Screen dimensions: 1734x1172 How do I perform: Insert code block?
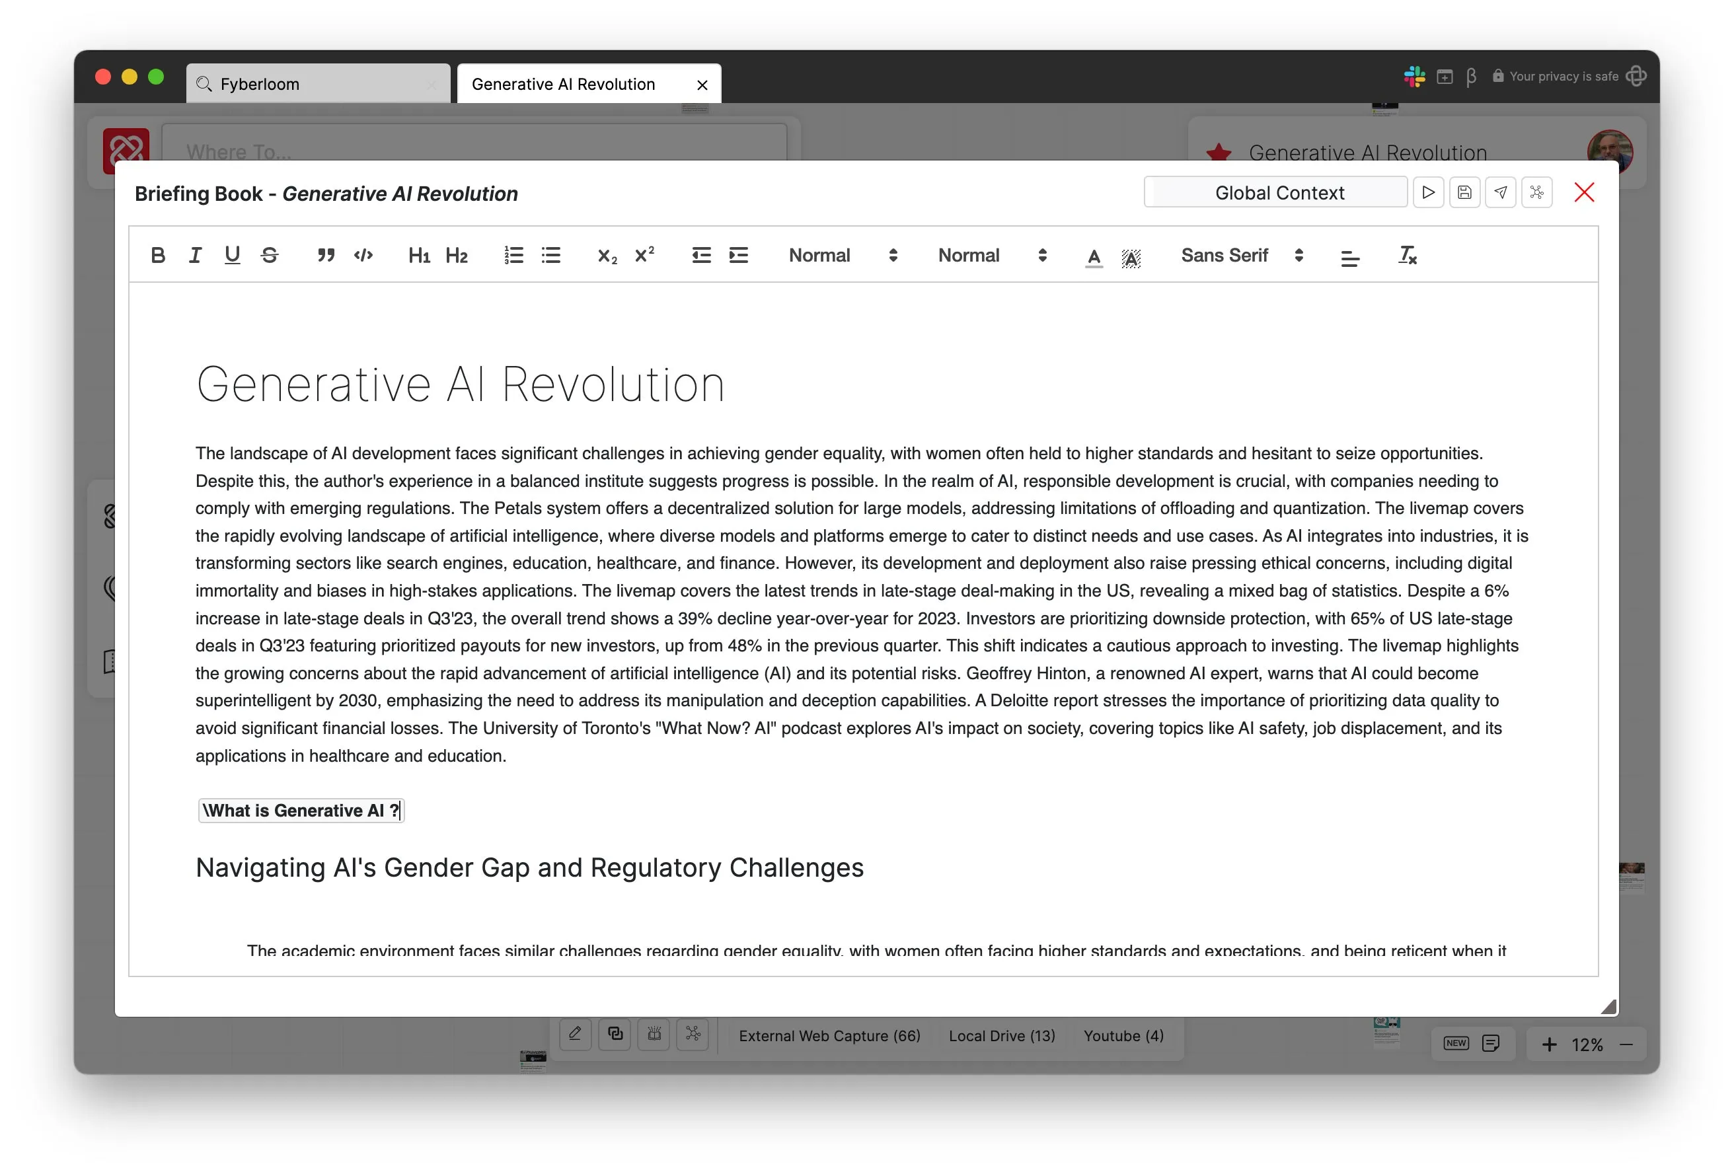click(x=363, y=256)
